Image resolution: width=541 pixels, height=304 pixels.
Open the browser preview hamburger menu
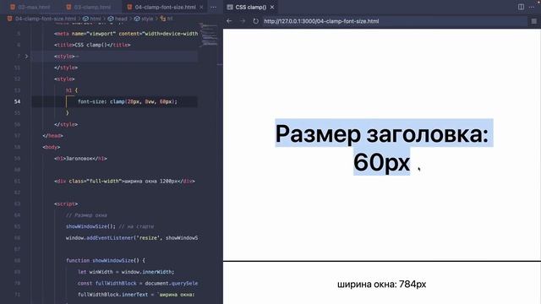point(533,21)
